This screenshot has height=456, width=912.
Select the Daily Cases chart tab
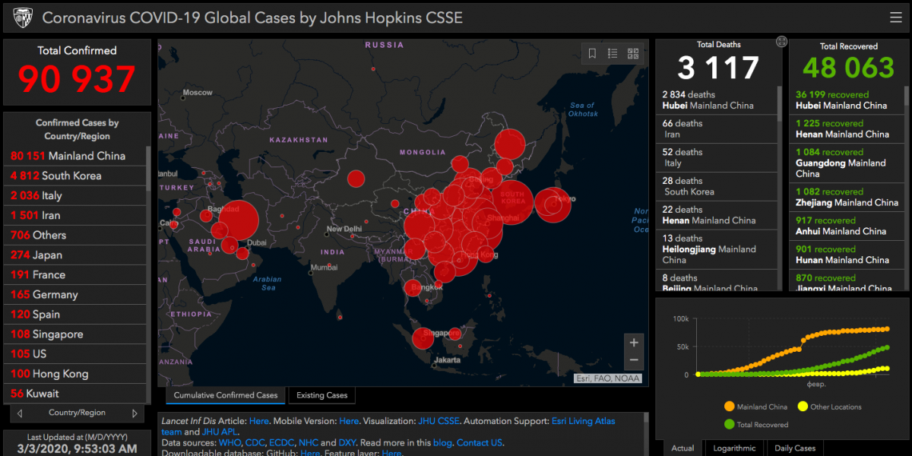[x=794, y=448]
